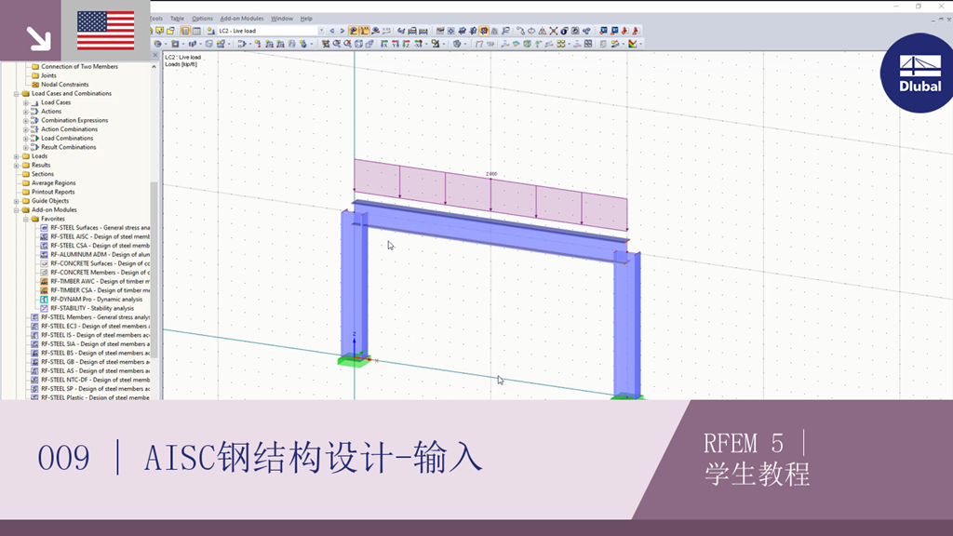Open RF-CONCRETE Members module entry
The height and width of the screenshot is (536, 953).
tap(95, 273)
